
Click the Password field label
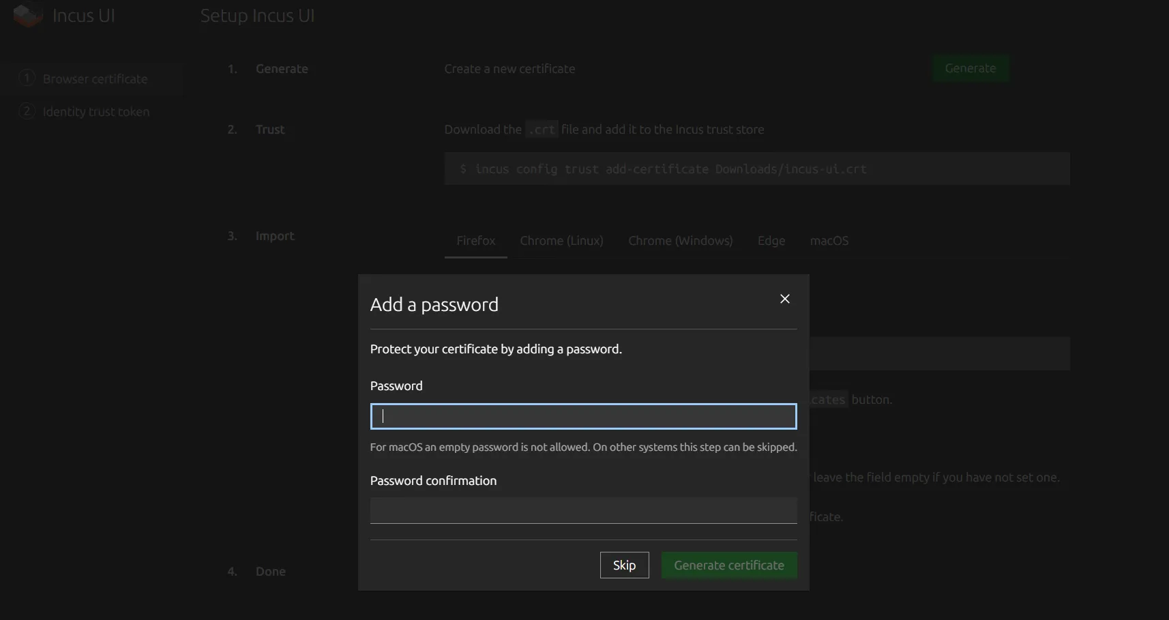(x=396, y=386)
